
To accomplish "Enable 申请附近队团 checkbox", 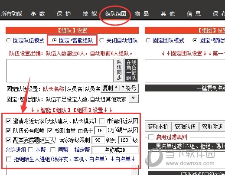I will [x=102, y=121].
